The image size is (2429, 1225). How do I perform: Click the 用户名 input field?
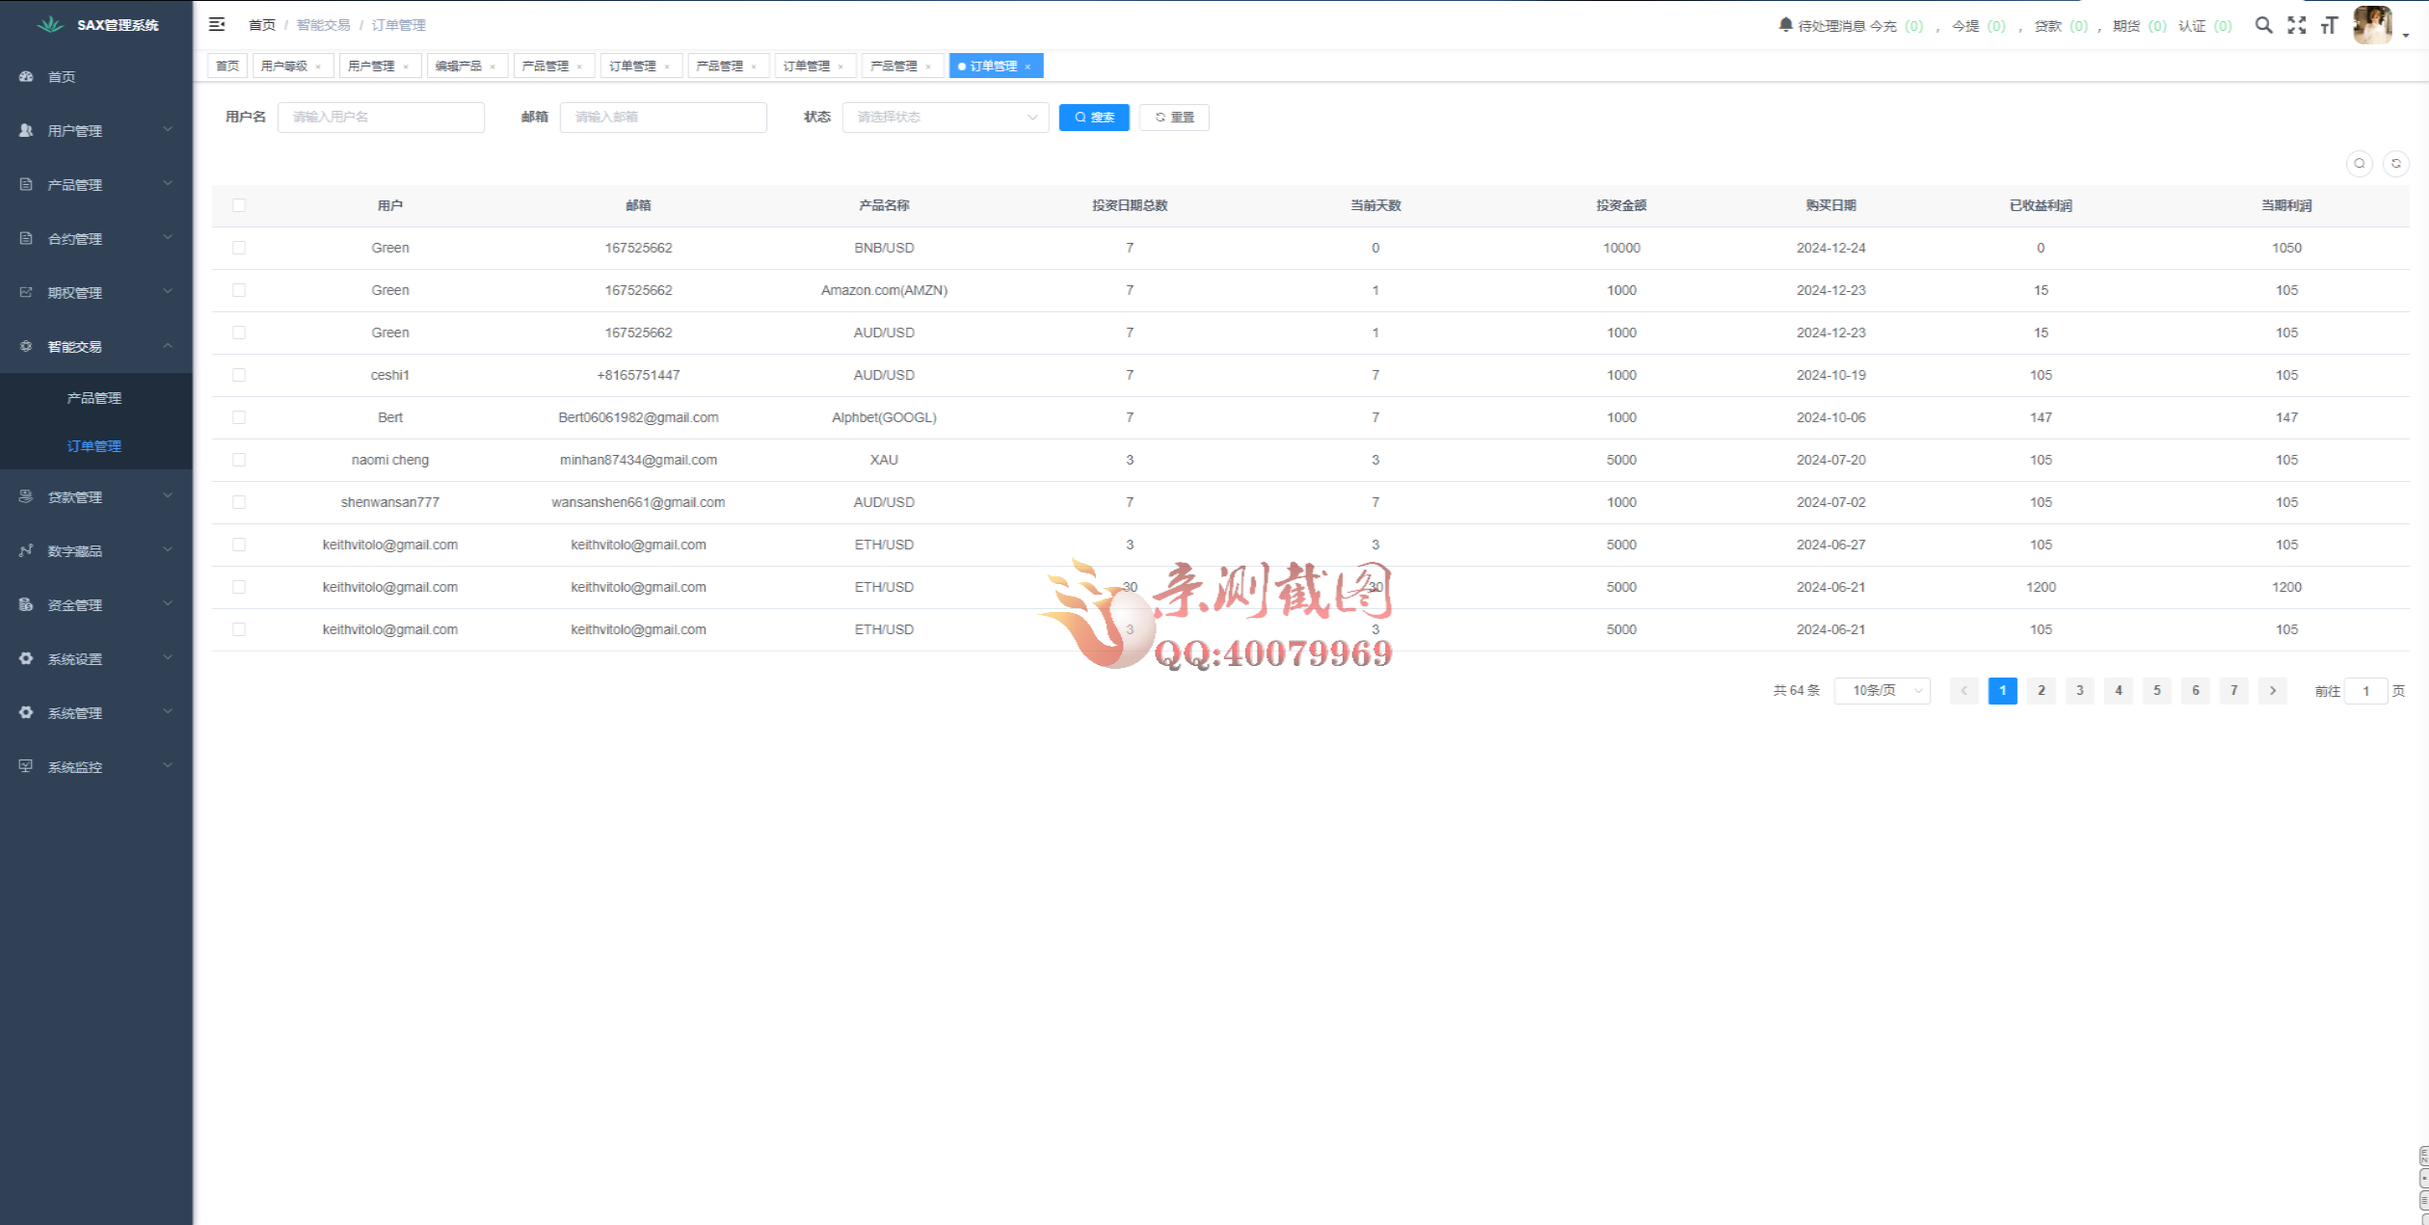coord(381,117)
